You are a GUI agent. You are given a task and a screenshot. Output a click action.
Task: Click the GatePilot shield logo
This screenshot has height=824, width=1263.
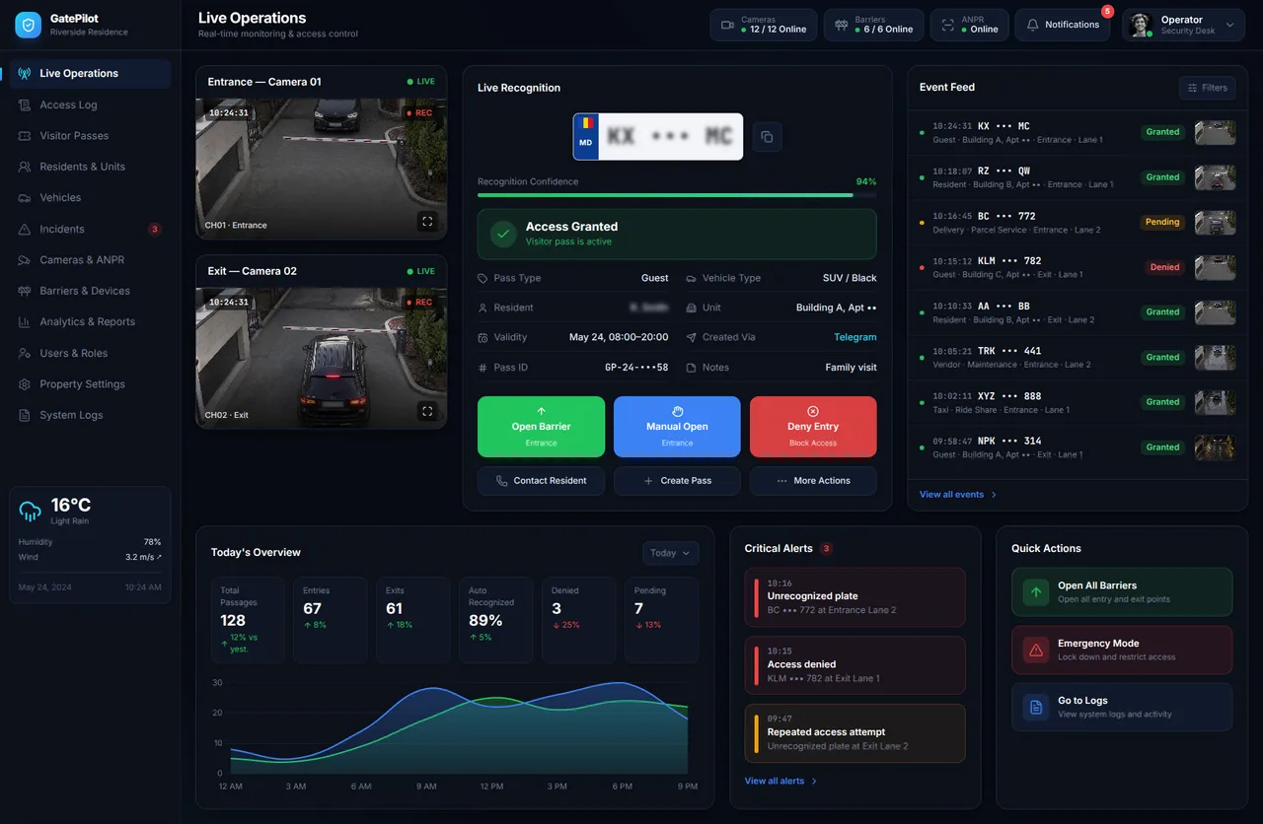tap(28, 25)
